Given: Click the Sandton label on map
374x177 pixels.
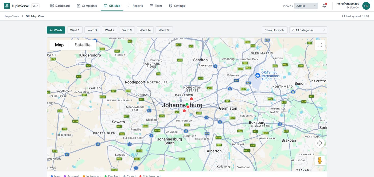Looking at the screenshot, I should [200, 60].
